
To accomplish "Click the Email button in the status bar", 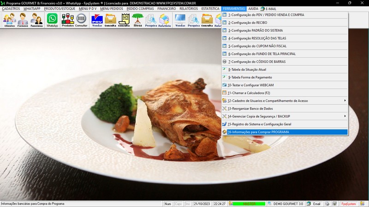I will (x=314, y=204).
